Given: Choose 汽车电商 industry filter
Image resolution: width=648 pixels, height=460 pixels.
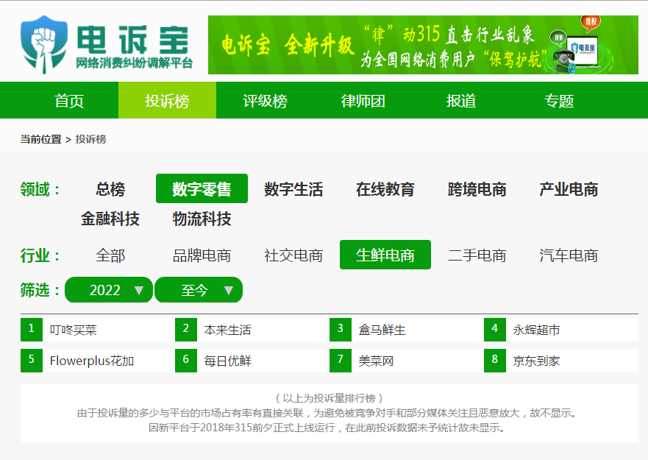Looking at the screenshot, I should tap(569, 255).
